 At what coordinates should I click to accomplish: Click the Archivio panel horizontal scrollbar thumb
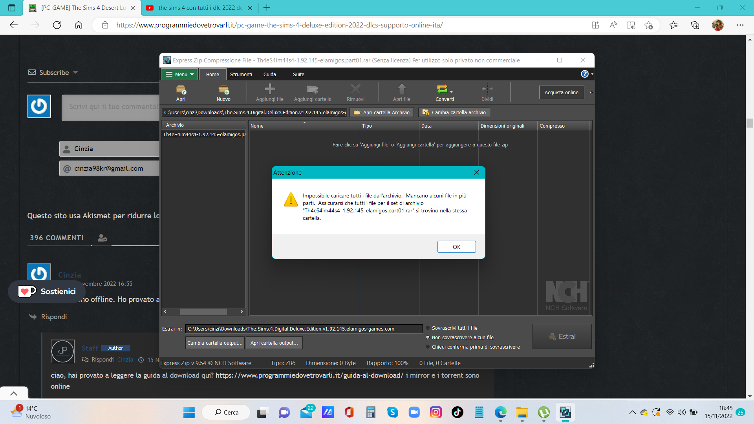pos(203,312)
